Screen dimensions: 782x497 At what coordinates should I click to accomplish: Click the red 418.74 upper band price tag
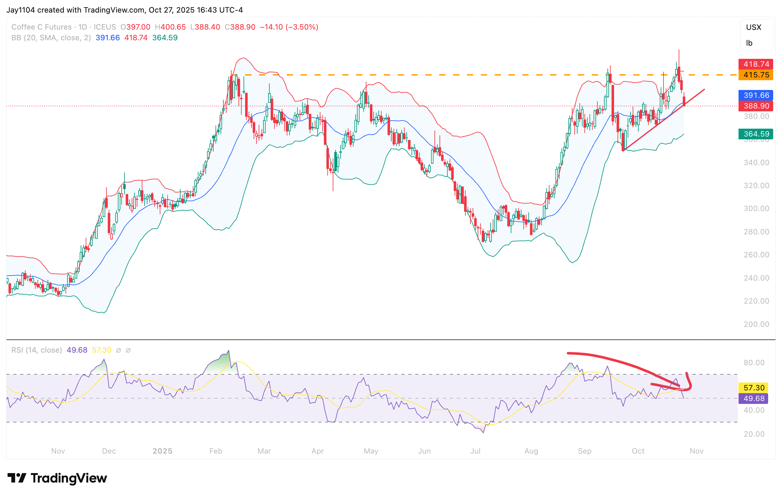tap(756, 64)
